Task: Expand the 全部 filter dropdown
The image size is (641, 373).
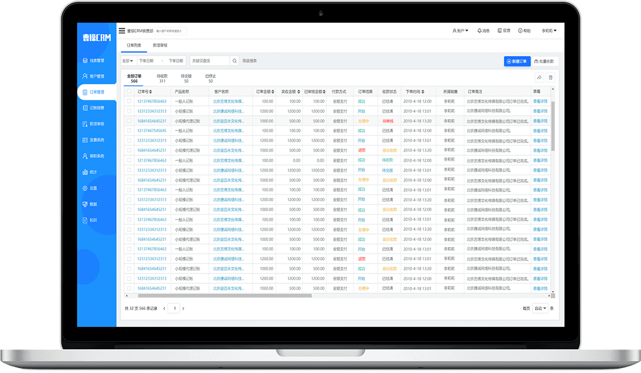Action: [x=128, y=61]
